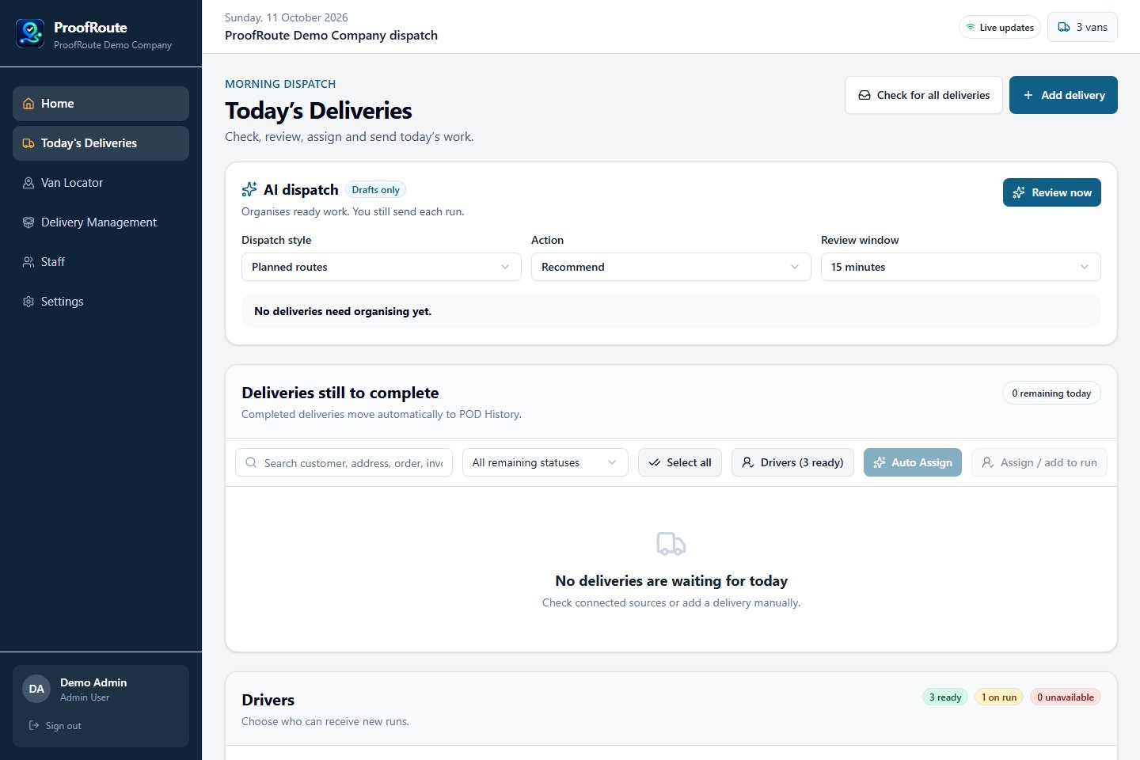1140x760 pixels.
Task: Click the Delivery Management box icon
Action: tap(28, 222)
